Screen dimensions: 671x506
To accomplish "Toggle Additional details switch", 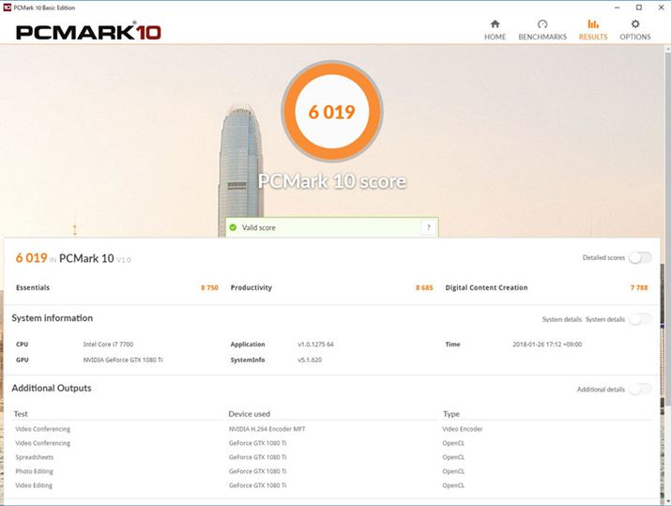I will point(640,390).
